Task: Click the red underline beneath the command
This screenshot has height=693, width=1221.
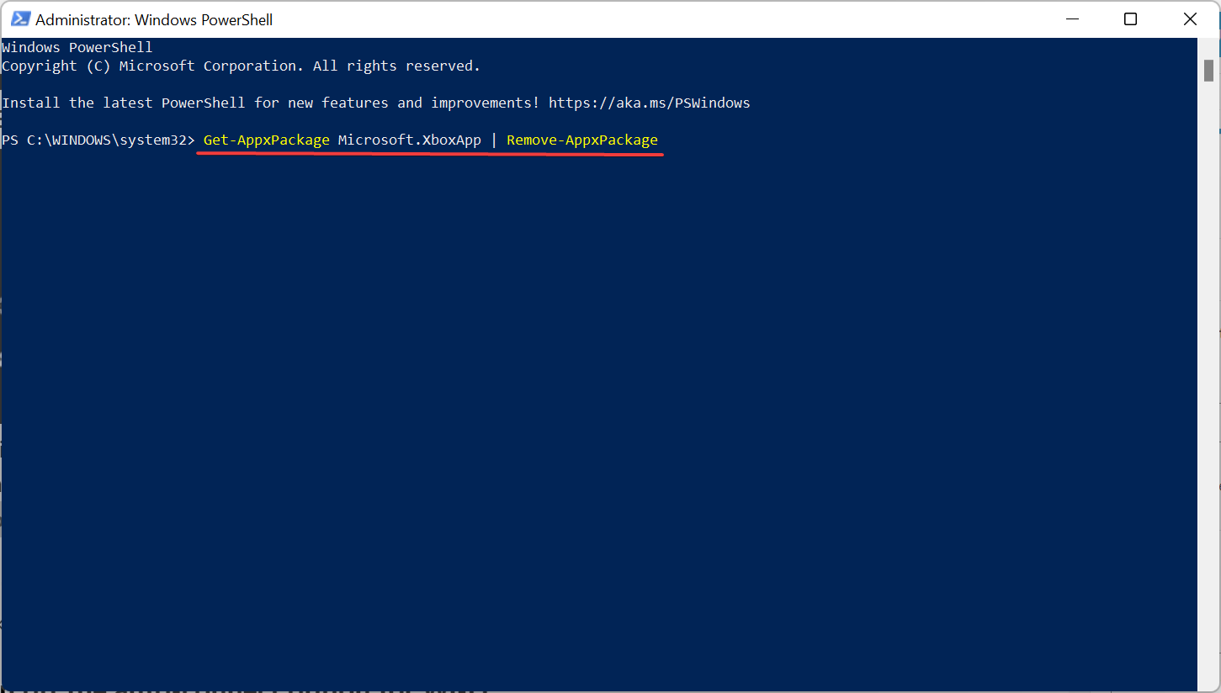Action: (429, 153)
